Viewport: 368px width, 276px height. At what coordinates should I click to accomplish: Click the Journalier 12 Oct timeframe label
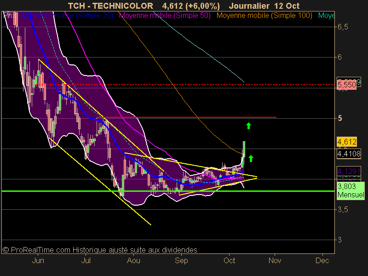coord(264,6)
